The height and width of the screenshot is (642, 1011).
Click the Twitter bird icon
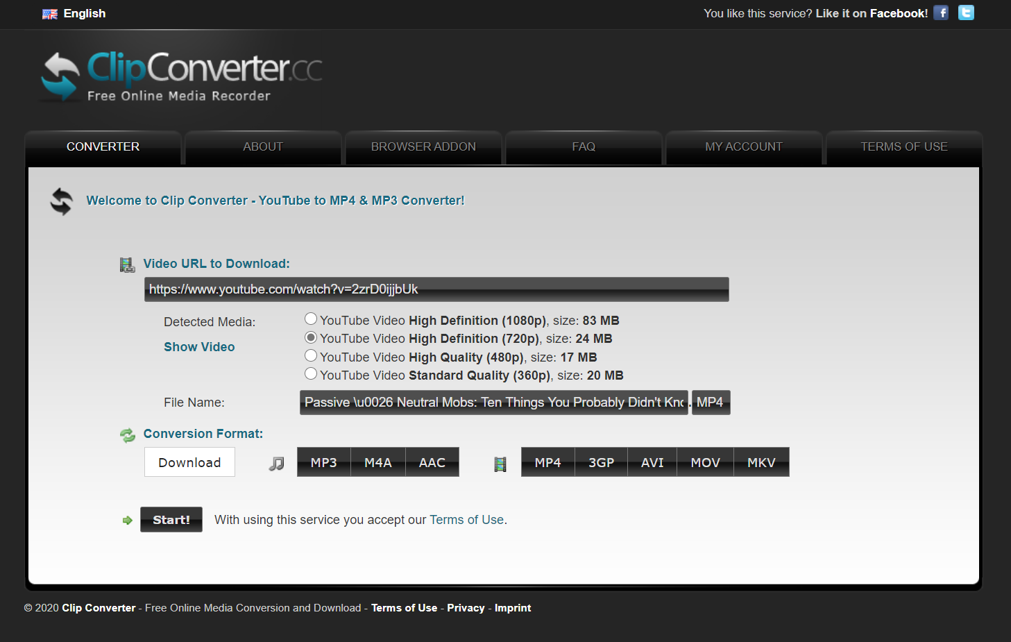(x=966, y=12)
